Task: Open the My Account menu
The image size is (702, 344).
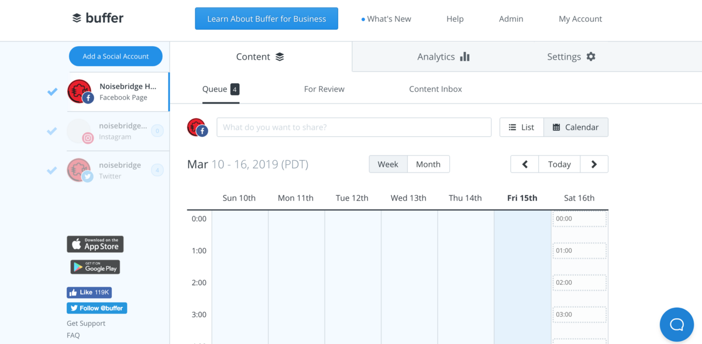Action: point(580,19)
